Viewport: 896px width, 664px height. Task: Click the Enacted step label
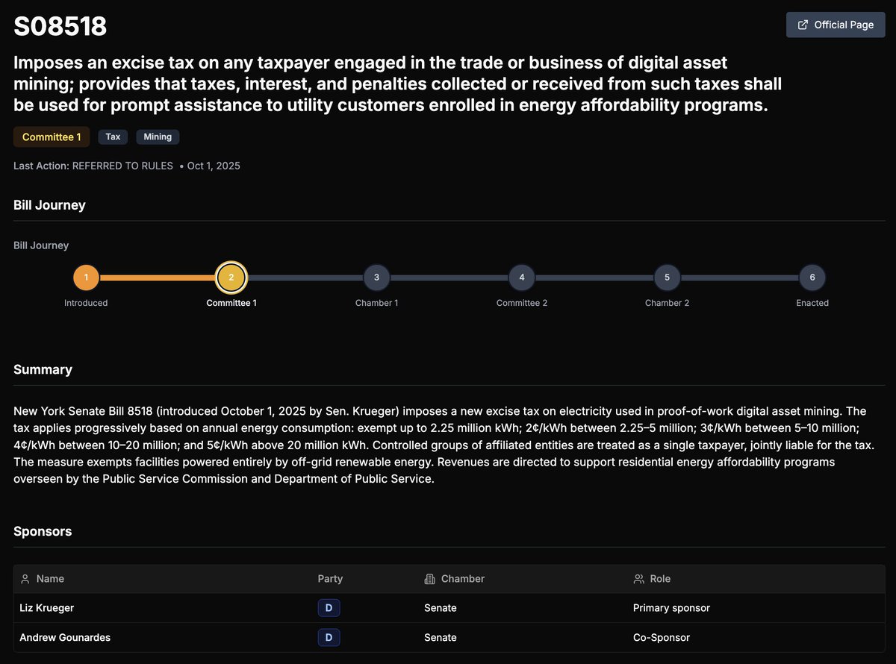point(812,303)
